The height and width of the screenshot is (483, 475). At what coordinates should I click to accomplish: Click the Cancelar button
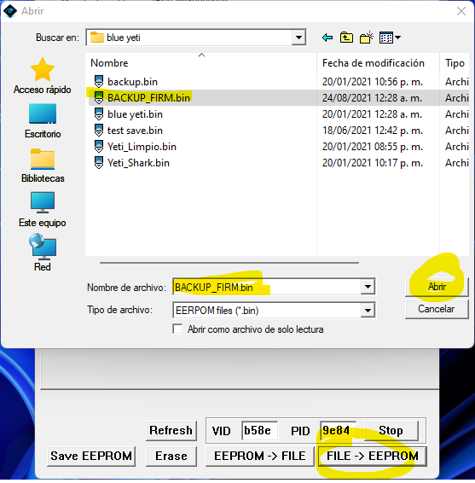pos(437,309)
